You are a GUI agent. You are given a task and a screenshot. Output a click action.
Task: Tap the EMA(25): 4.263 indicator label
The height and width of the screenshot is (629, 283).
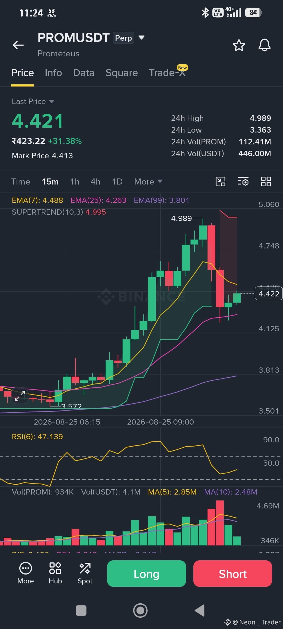tap(98, 200)
